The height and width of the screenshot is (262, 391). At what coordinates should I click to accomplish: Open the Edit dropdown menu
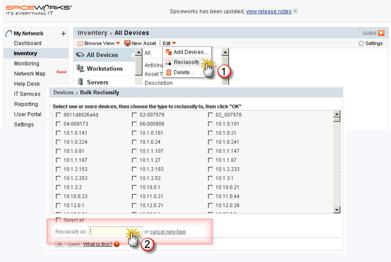point(168,43)
